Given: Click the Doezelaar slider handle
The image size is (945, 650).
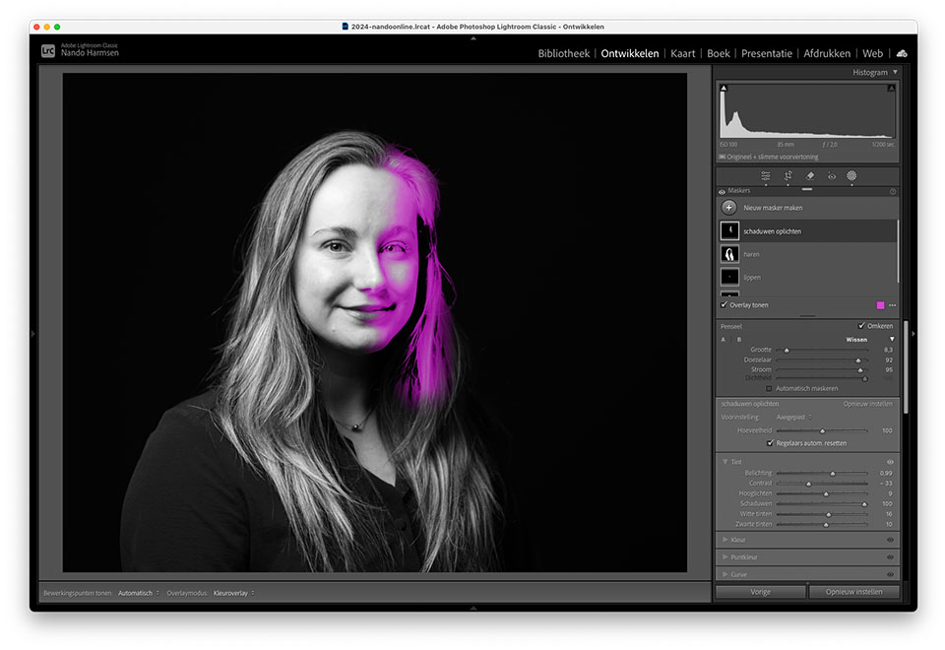Looking at the screenshot, I should tap(858, 360).
